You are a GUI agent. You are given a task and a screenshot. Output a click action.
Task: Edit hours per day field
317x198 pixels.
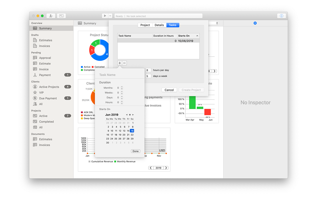(x=148, y=70)
